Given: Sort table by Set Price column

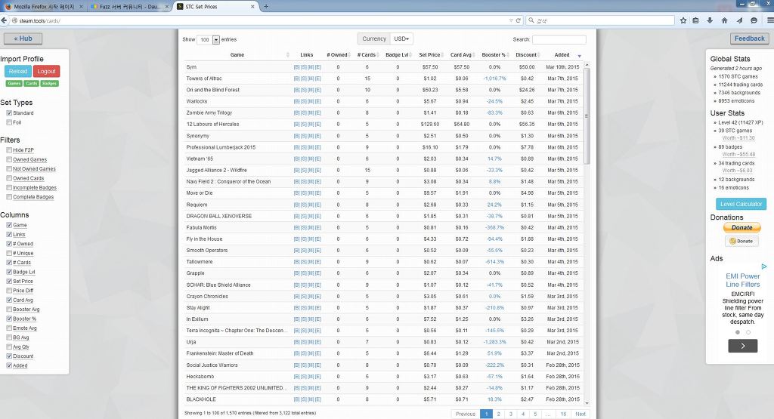Looking at the screenshot, I should tap(429, 54).
